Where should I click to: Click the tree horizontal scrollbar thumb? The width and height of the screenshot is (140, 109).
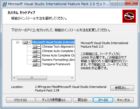(x=32, y=78)
